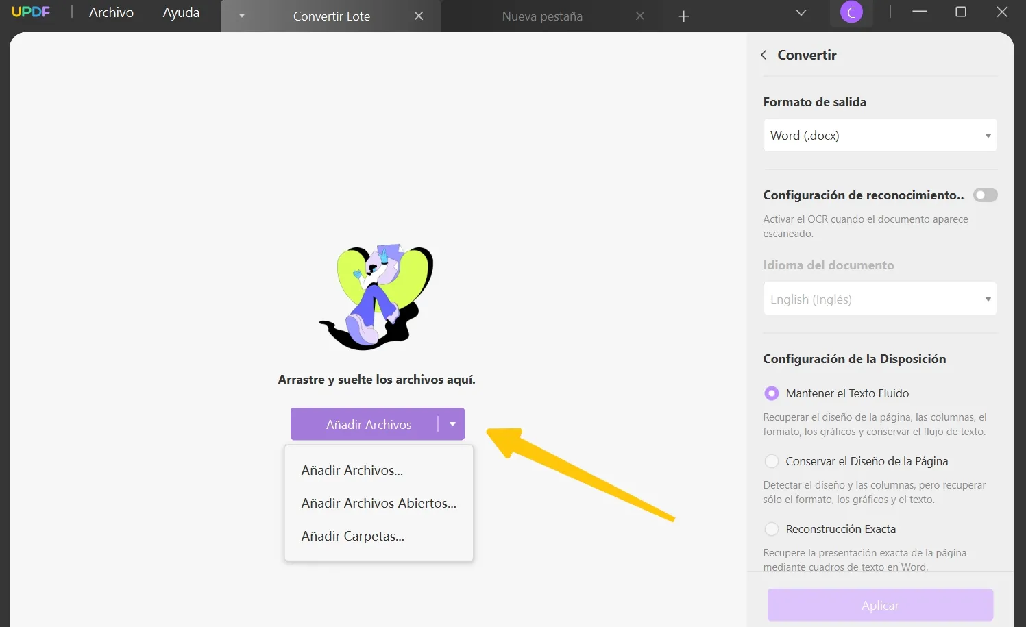Click the Aplicar button
This screenshot has height=627, width=1026.
(x=880, y=605)
